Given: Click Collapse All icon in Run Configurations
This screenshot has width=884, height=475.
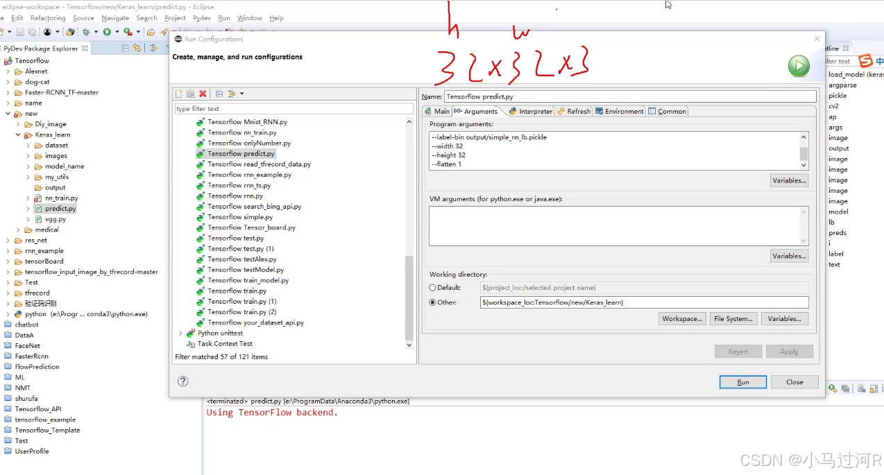Looking at the screenshot, I should pos(219,94).
